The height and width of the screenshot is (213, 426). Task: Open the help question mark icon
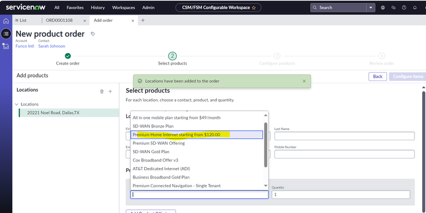404,8
